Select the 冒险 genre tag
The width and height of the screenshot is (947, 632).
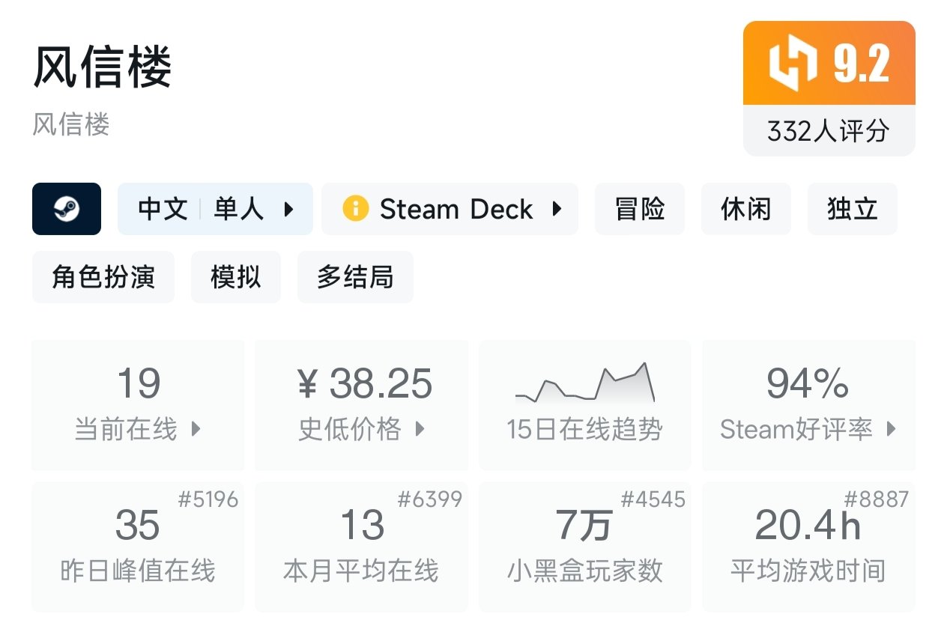(639, 209)
